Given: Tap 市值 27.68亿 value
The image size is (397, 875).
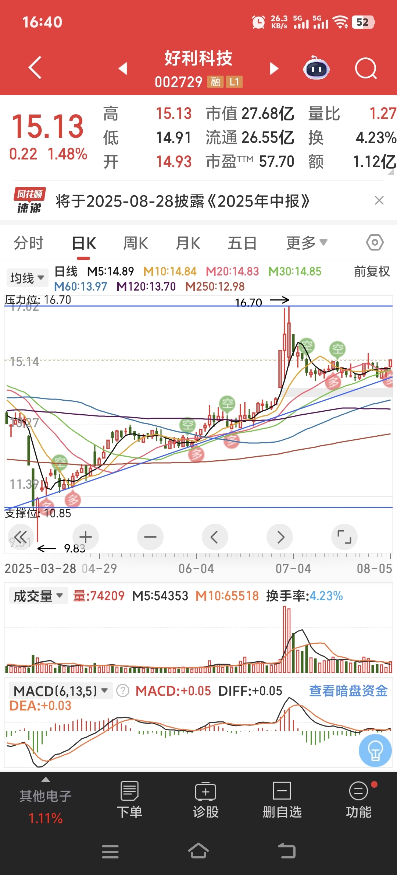Looking at the screenshot, I should (x=250, y=113).
